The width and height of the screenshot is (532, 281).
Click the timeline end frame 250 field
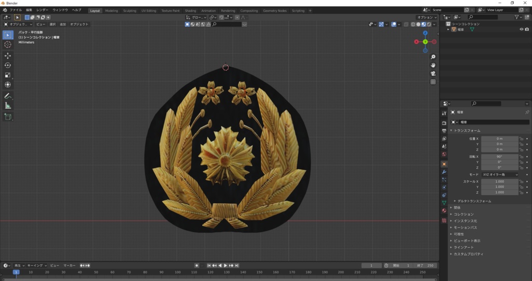(425, 266)
